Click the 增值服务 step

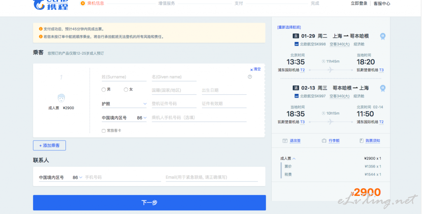tap(166, 3)
